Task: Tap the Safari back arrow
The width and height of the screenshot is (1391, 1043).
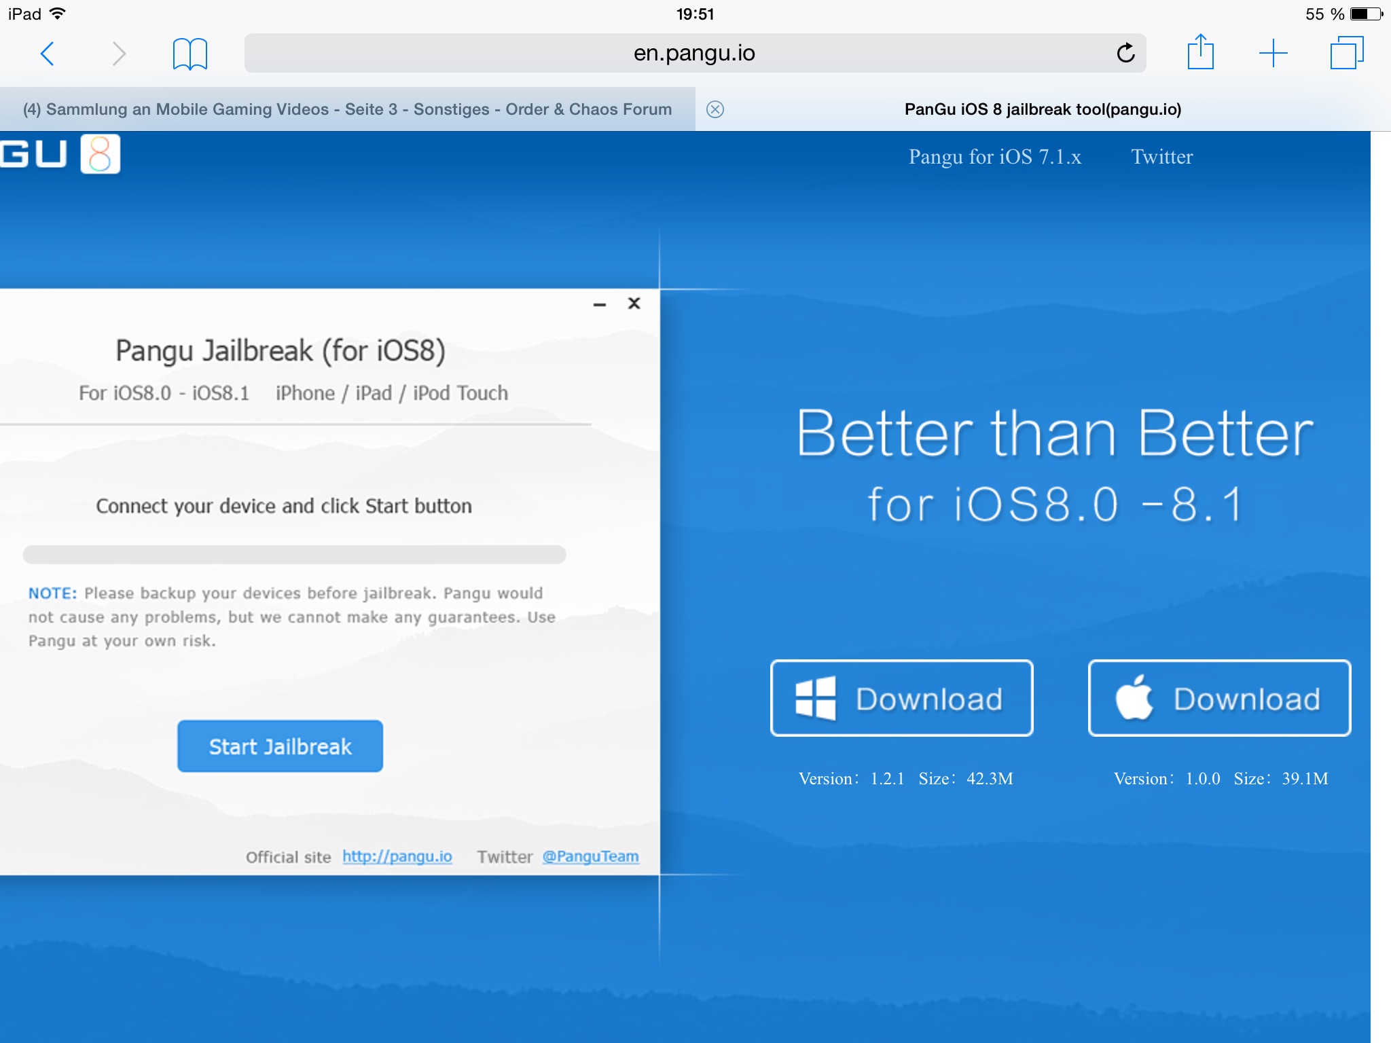Action: tap(48, 53)
